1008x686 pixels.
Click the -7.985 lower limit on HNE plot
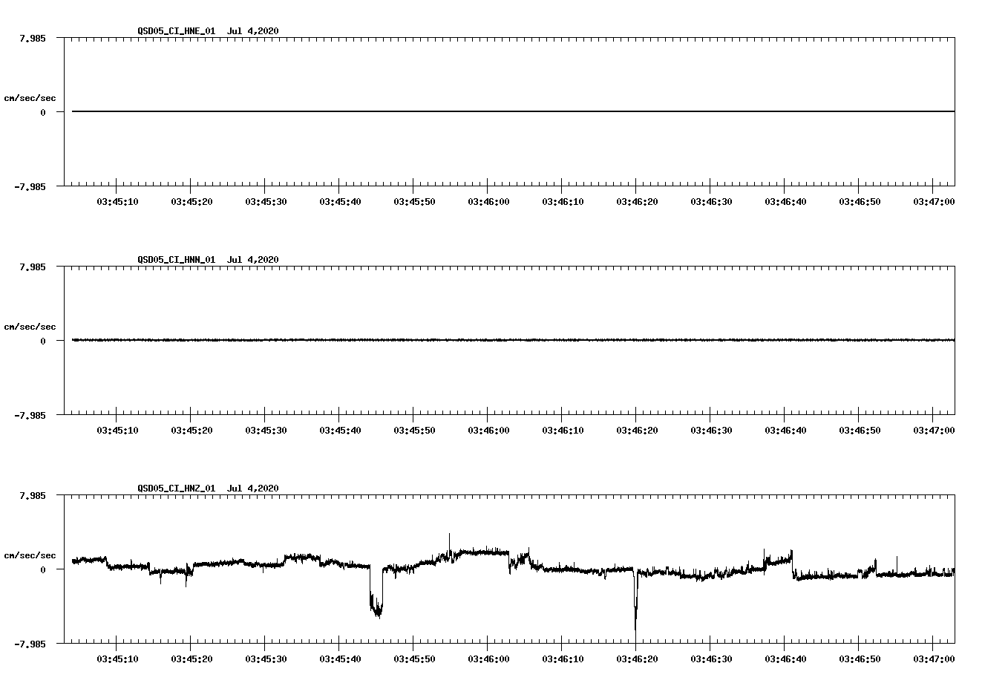(30, 186)
